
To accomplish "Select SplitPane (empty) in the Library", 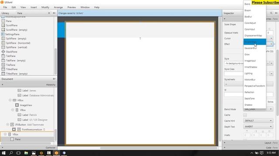I will (x=16, y=39).
